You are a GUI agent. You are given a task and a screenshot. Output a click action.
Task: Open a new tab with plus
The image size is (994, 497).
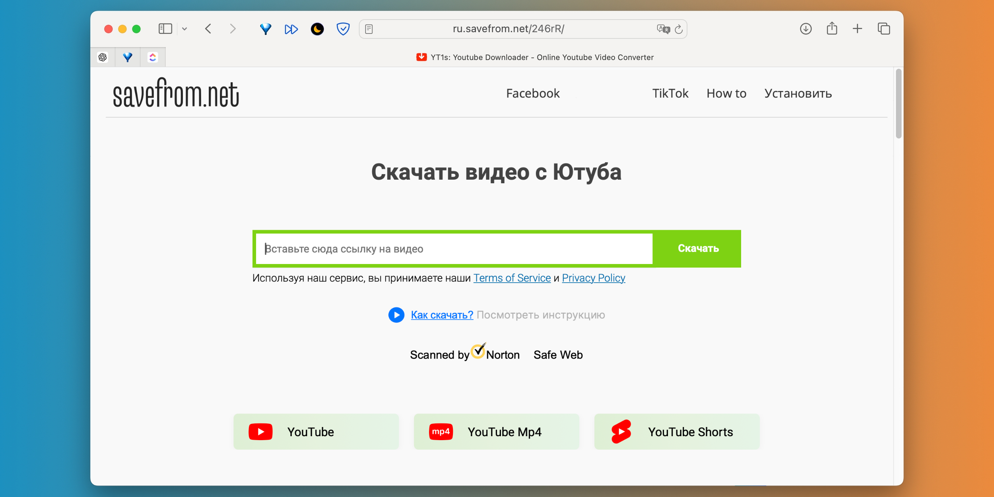click(x=857, y=29)
